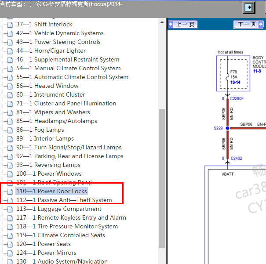The image size is (266, 264).
Task: Select 120—1 Power Seats
Action: pyautogui.click(x=44, y=244)
